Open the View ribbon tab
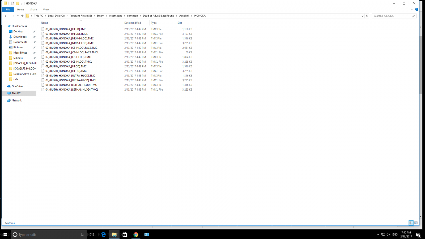 [x=46, y=9]
